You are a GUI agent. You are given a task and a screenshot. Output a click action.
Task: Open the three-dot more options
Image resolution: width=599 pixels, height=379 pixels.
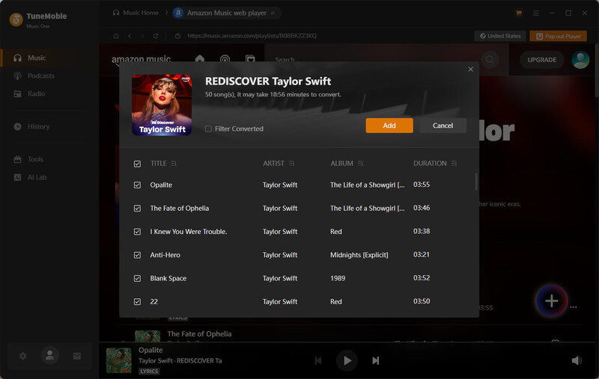click(573, 307)
